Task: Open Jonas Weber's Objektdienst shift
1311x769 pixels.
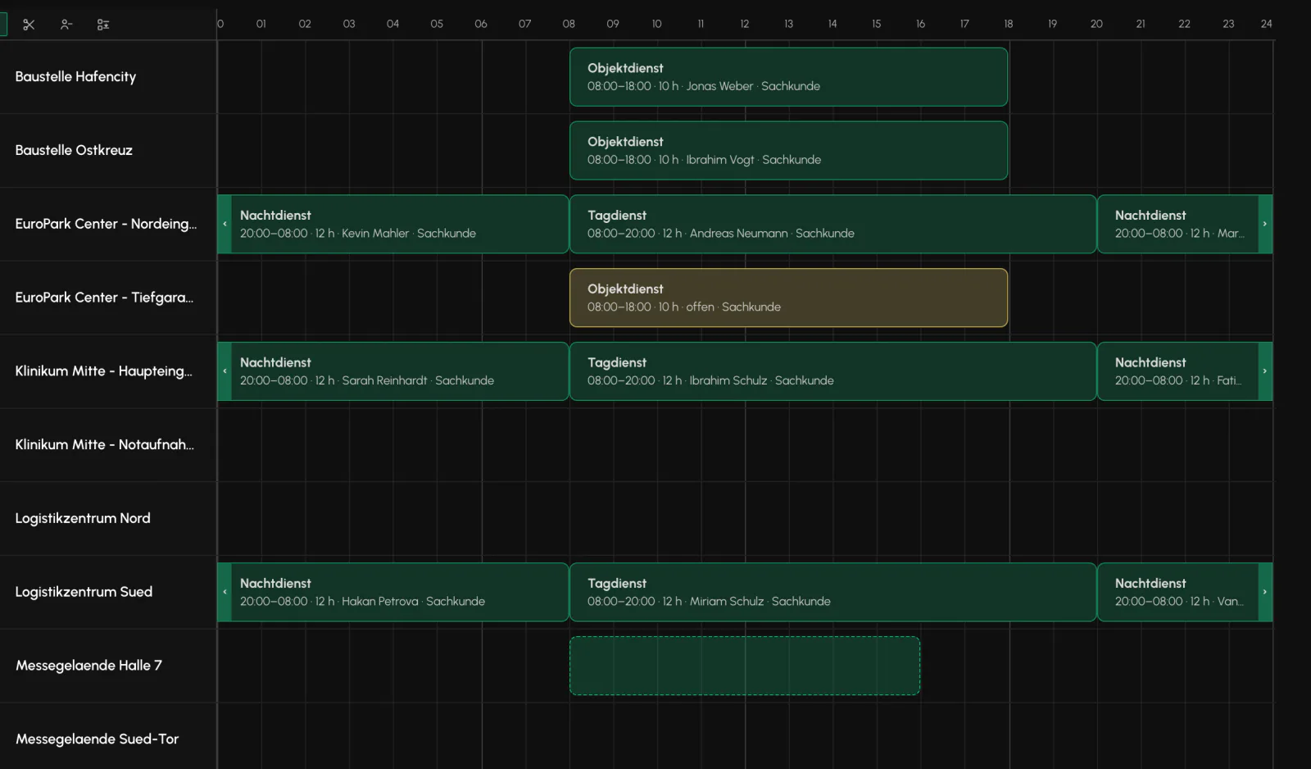Action: pos(788,77)
